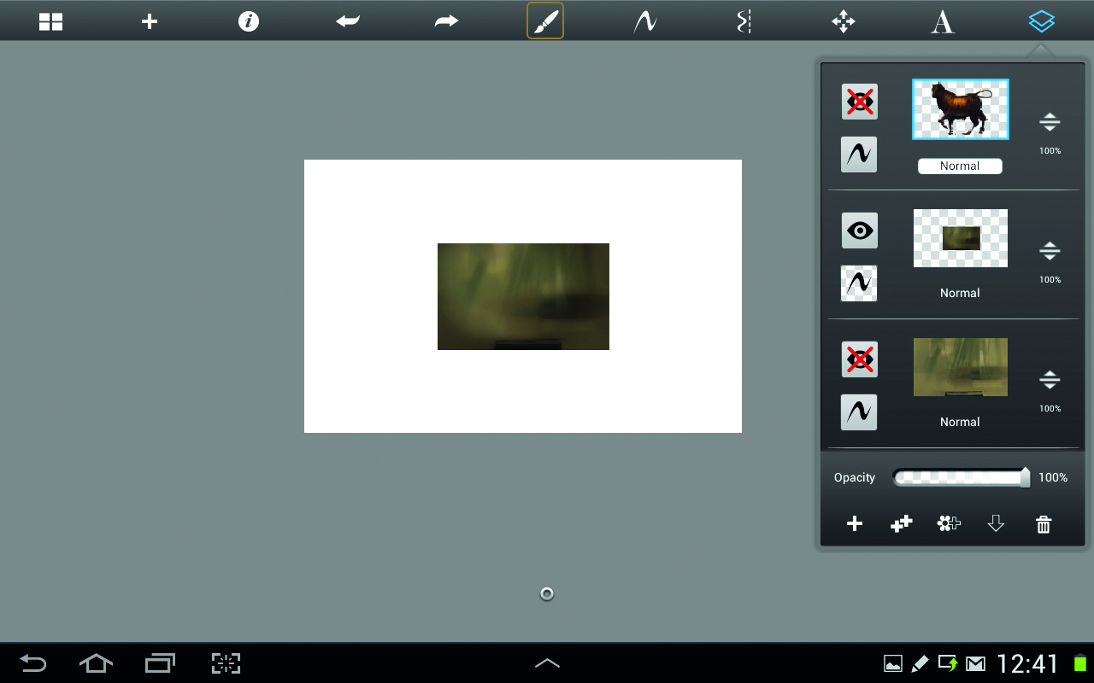Screen dimensions: 1094x683
Task: Select the Brush tool
Action: pos(545,21)
